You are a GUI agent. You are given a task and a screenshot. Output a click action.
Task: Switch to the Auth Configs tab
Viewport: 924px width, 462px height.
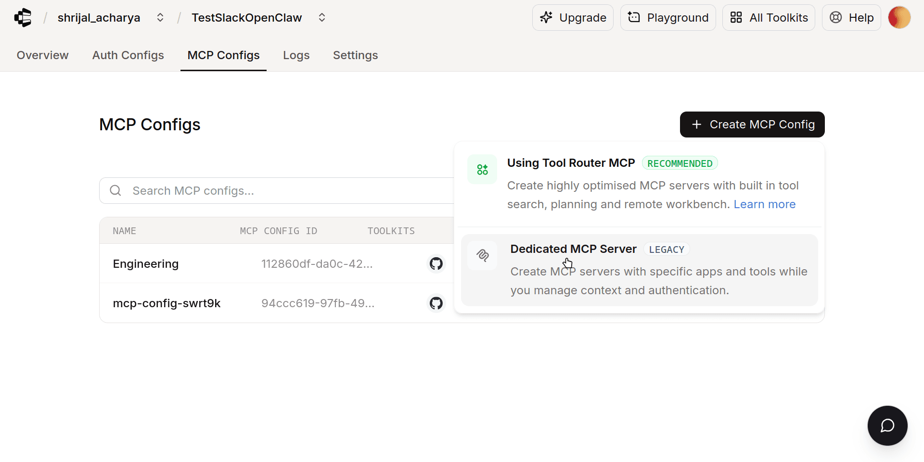128,55
